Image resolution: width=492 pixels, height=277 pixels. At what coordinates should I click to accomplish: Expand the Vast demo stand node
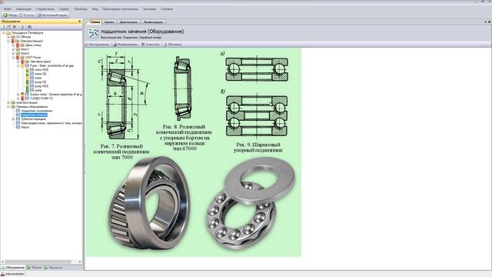click(x=18, y=62)
